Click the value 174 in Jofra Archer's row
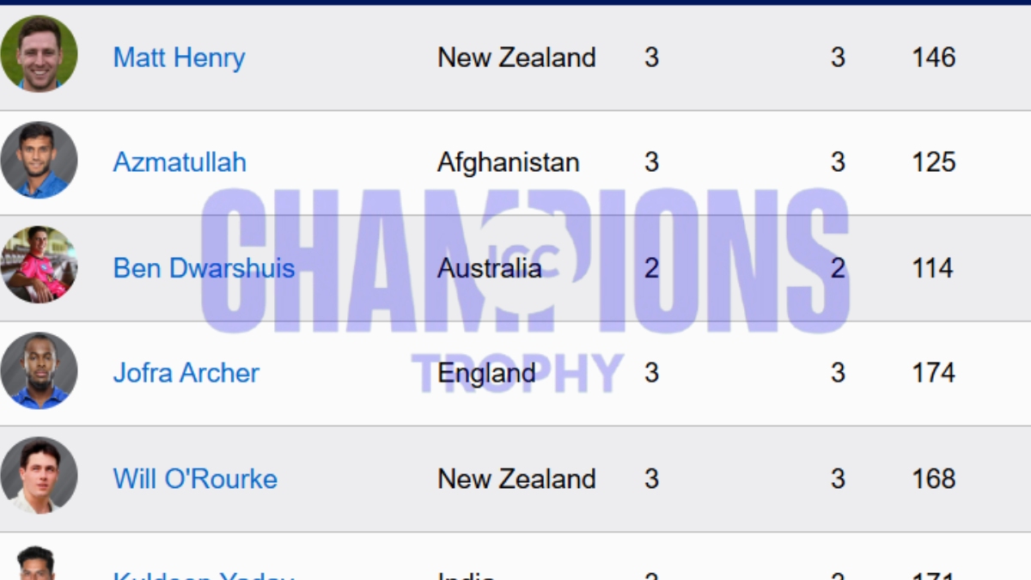This screenshot has width=1031, height=580. point(933,373)
